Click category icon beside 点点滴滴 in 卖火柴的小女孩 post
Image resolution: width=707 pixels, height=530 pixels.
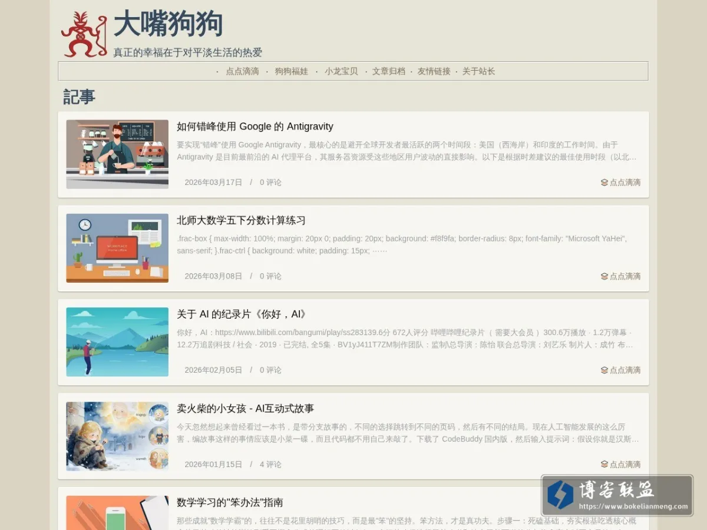(x=604, y=464)
